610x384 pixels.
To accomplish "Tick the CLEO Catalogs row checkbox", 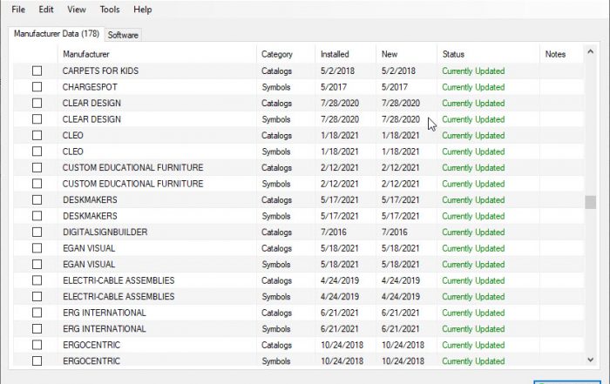I will click(x=37, y=135).
